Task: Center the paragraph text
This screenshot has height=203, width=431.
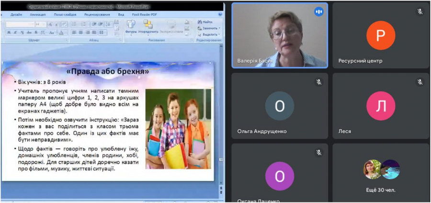Action: (81, 33)
